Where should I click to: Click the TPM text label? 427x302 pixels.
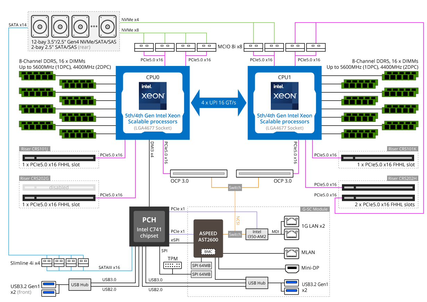click(x=173, y=259)
